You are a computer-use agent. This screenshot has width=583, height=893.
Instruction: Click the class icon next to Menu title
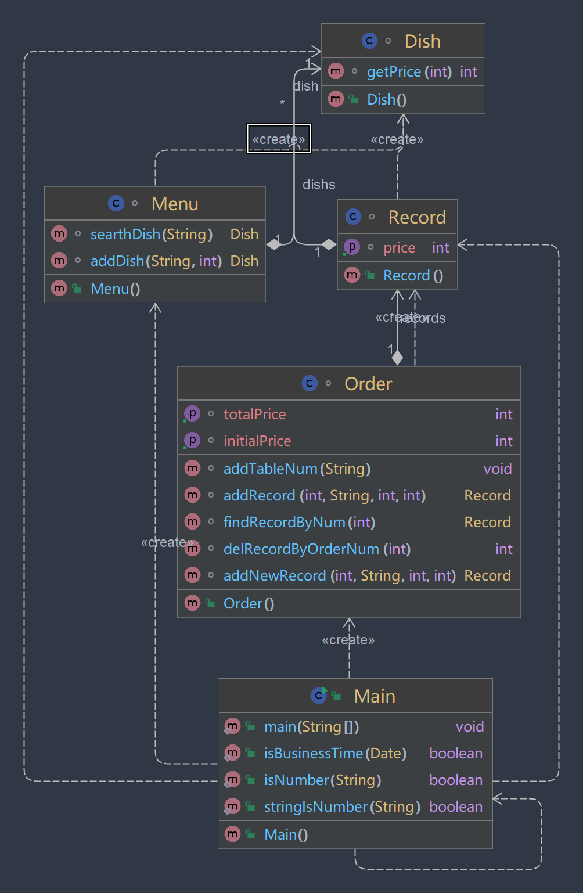point(116,203)
